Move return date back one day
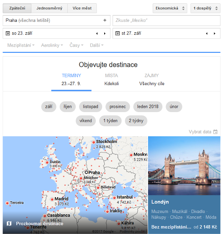The image size is (223, 234). [207, 34]
